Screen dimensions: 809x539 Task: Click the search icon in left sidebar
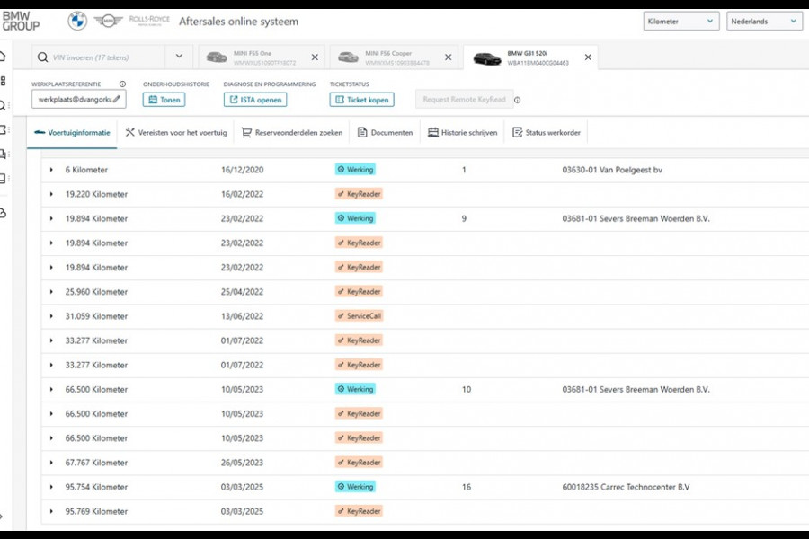[3, 106]
